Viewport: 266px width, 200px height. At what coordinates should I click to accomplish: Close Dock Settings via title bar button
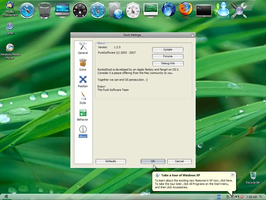click(x=192, y=35)
